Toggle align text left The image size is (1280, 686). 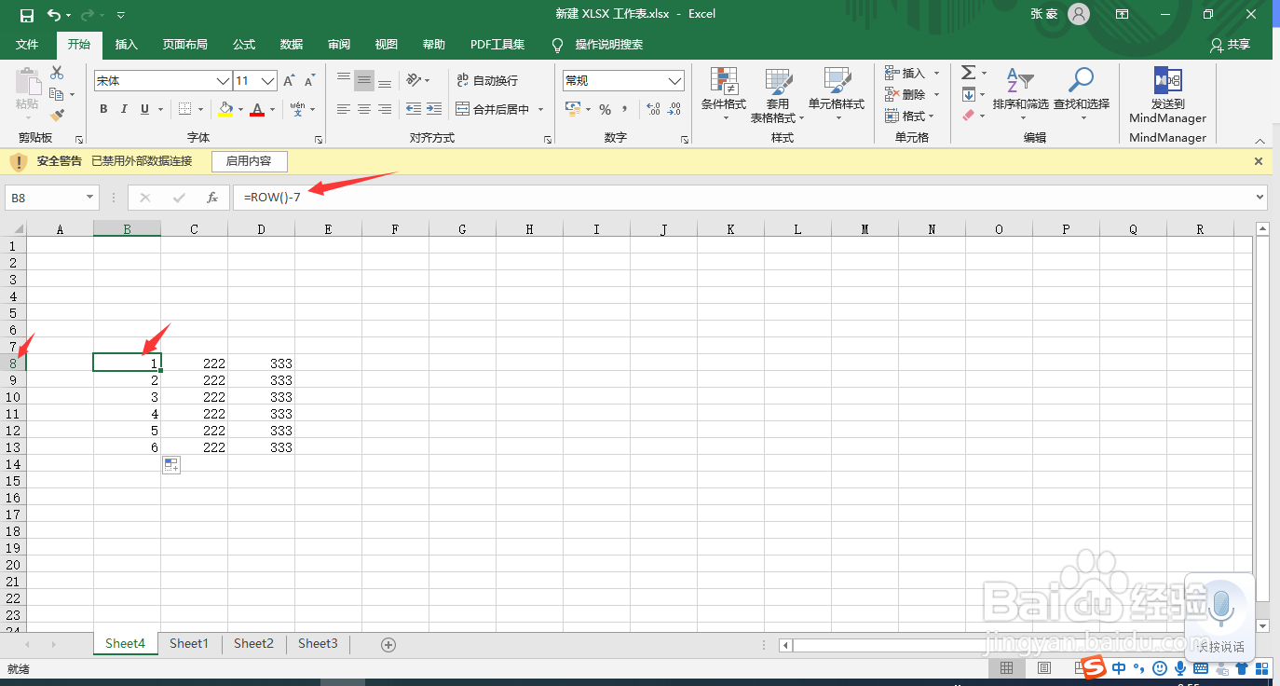pos(344,109)
